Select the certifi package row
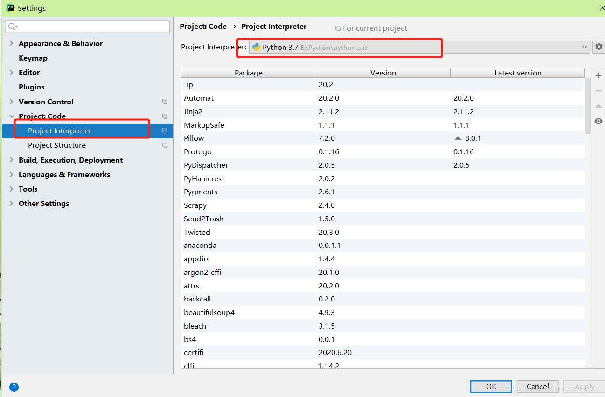The image size is (605, 397). click(x=383, y=353)
